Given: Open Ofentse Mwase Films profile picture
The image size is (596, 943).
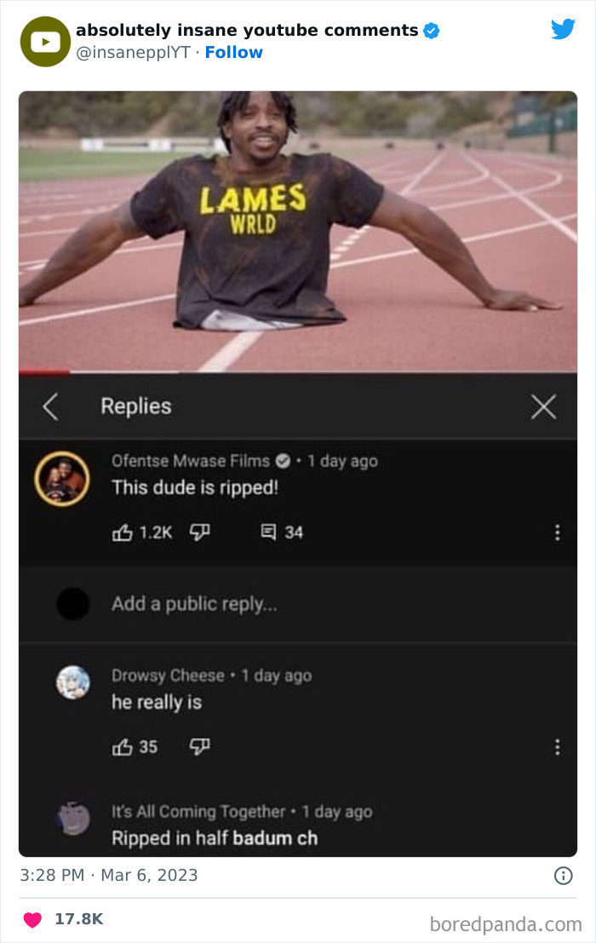Looking at the screenshot, I should click(62, 479).
